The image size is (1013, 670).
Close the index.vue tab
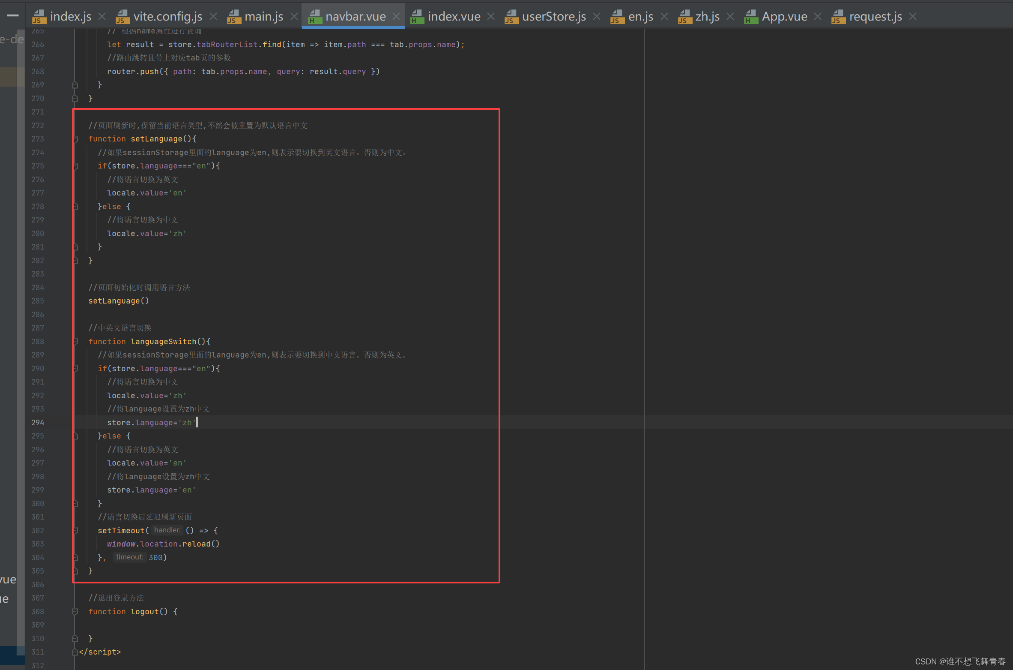pyautogui.click(x=491, y=16)
